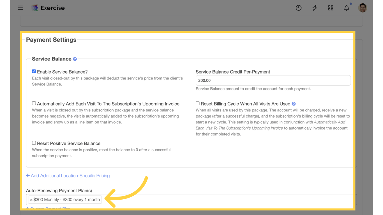This screenshot has height=215, width=383.
Task: View notifications via the bell icon
Action: (x=347, y=8)
